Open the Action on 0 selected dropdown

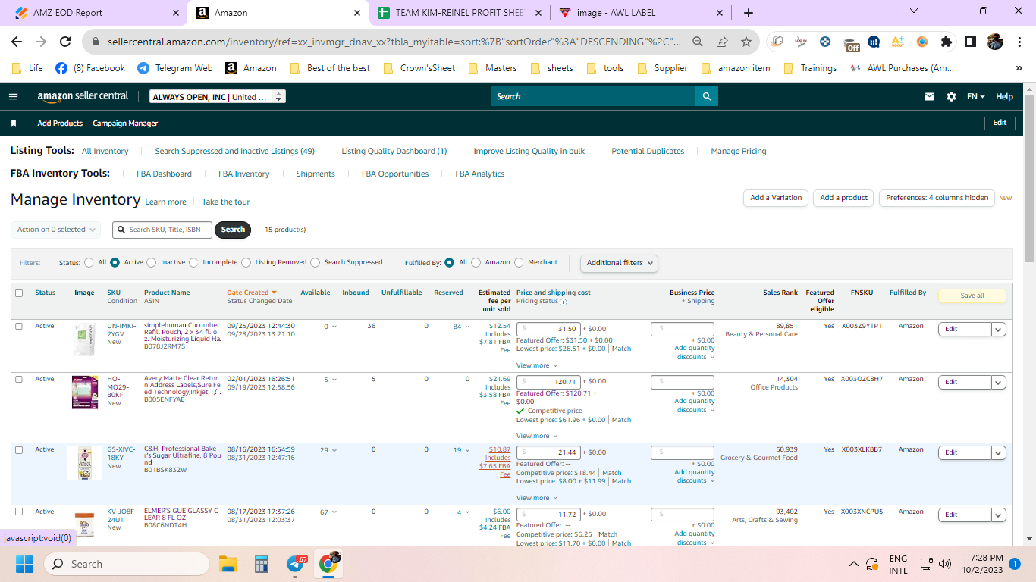[56, 230]
